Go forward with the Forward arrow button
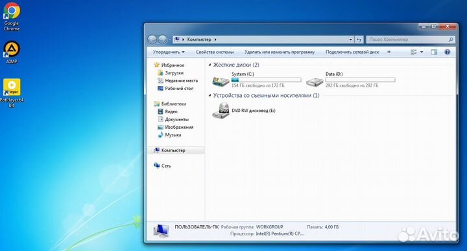Viewport: 467px width, 251px height. click(x=162, y=39)
